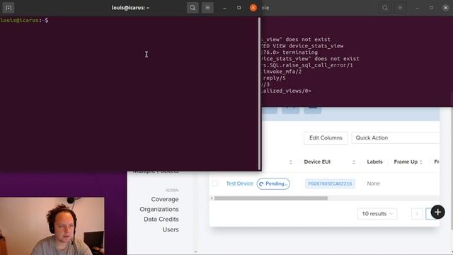Click the Pending status badge
Image resolution: width=453 pixels, height=255 pixels.
[273, 183]
